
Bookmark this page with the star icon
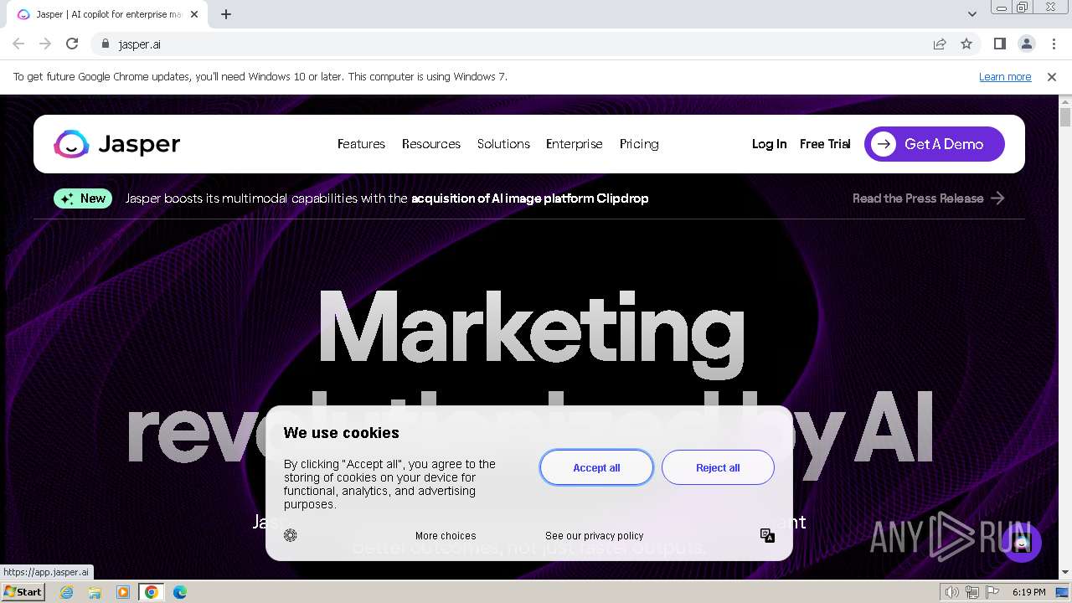[966, 44]
